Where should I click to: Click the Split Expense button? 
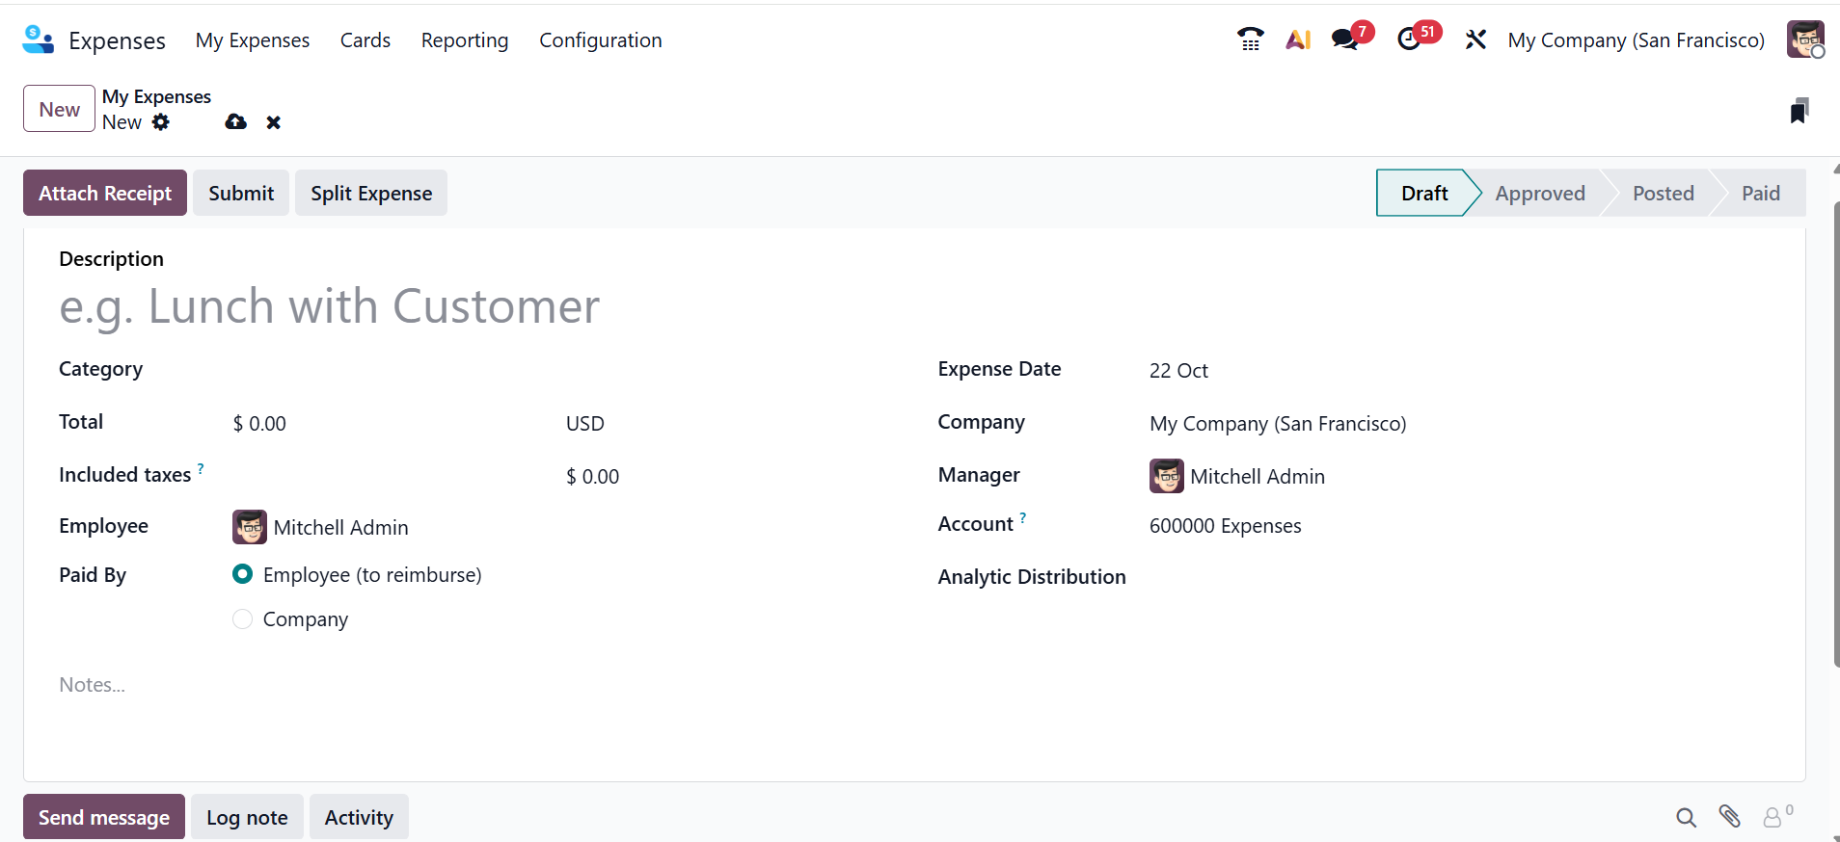coord(370,193)
